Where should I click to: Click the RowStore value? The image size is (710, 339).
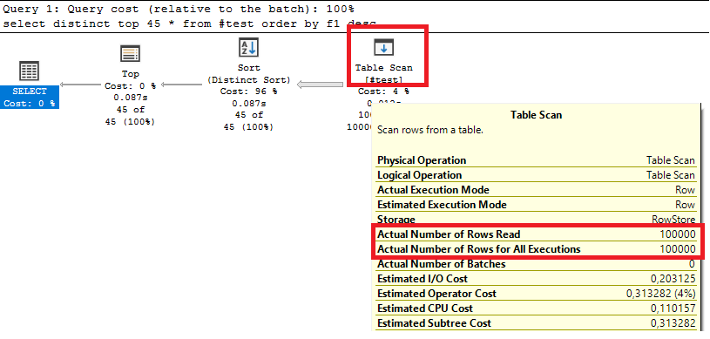click(673, 220)
